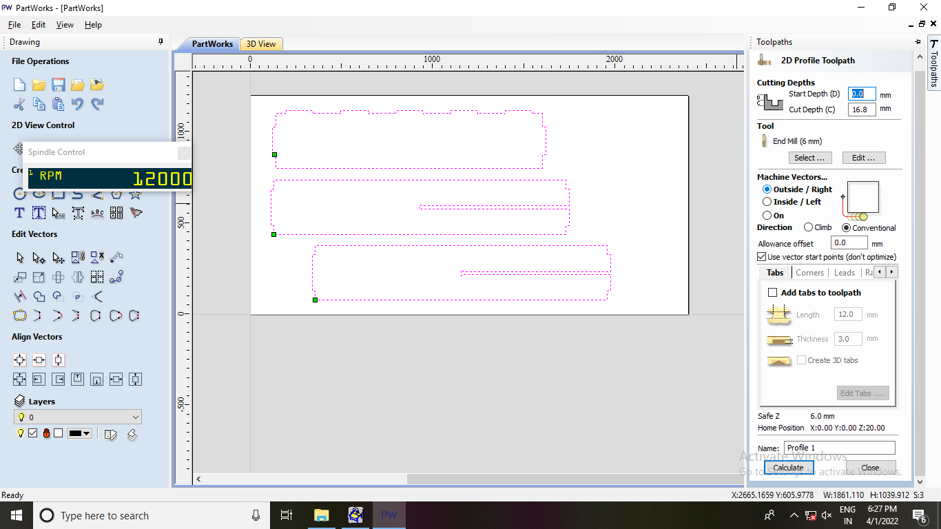The height and width of the screenshot is (529, 941).
Task: Open the Help menu
Action: (93, 25)
